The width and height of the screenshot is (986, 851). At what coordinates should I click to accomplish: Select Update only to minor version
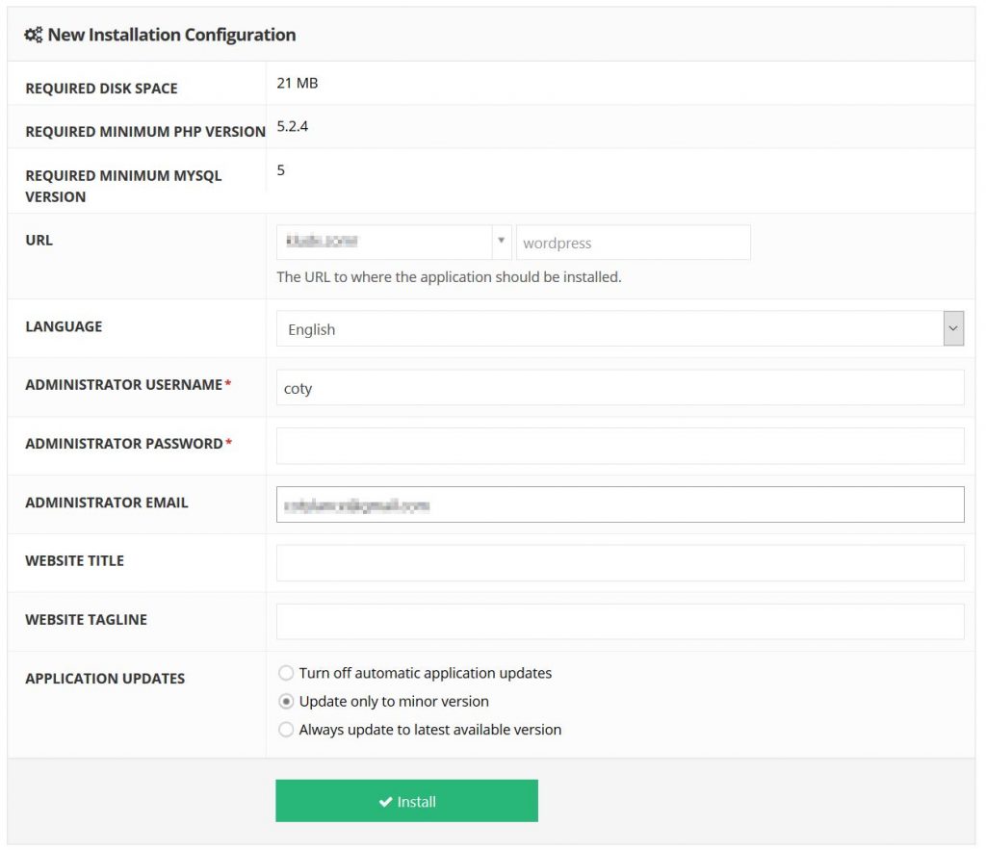pos(286,702)
